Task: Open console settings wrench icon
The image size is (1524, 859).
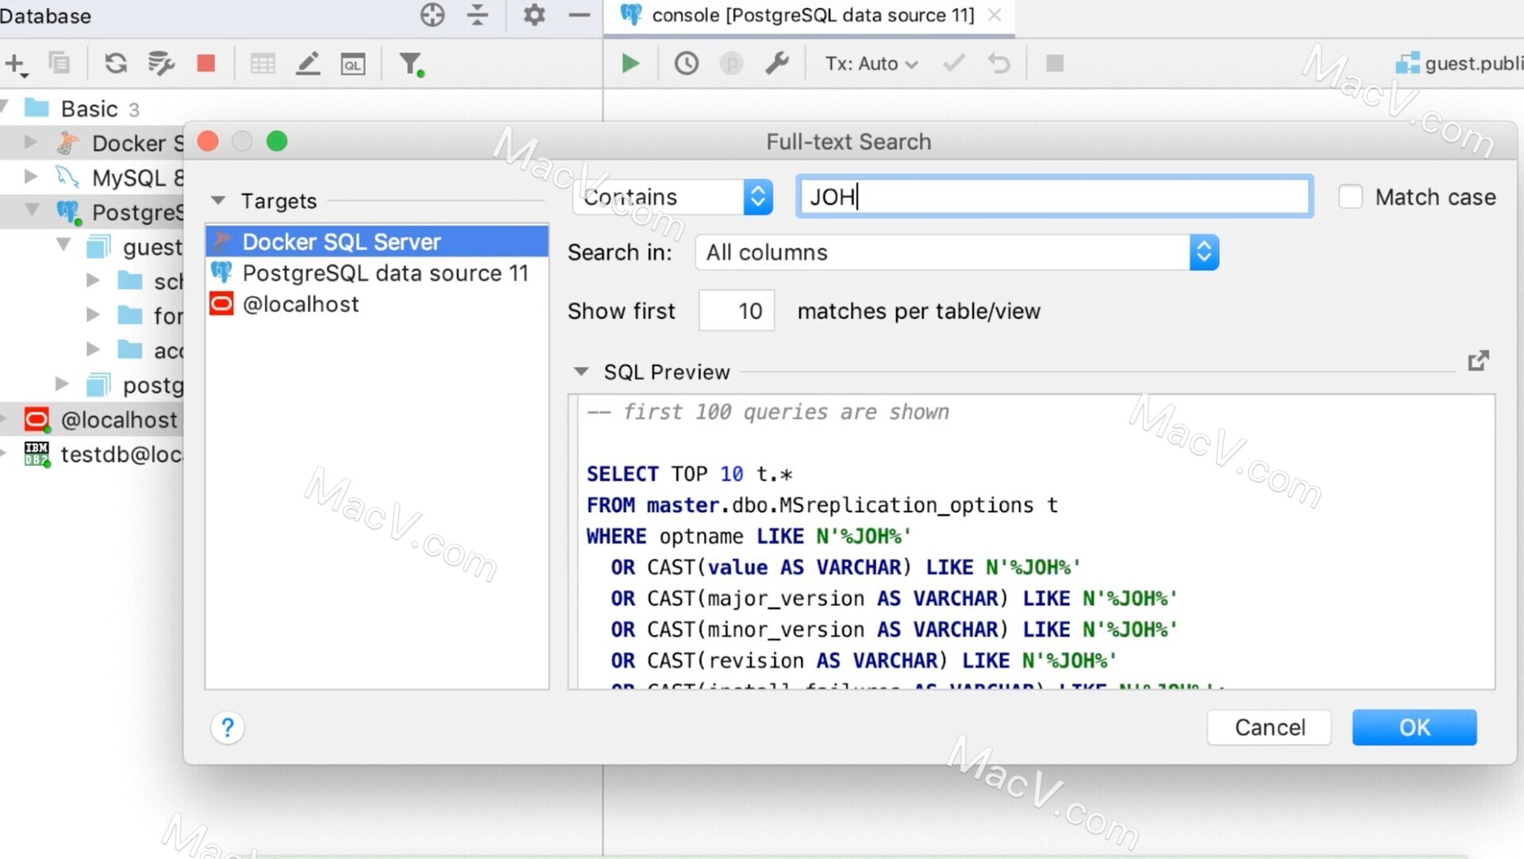Action: 777,64
